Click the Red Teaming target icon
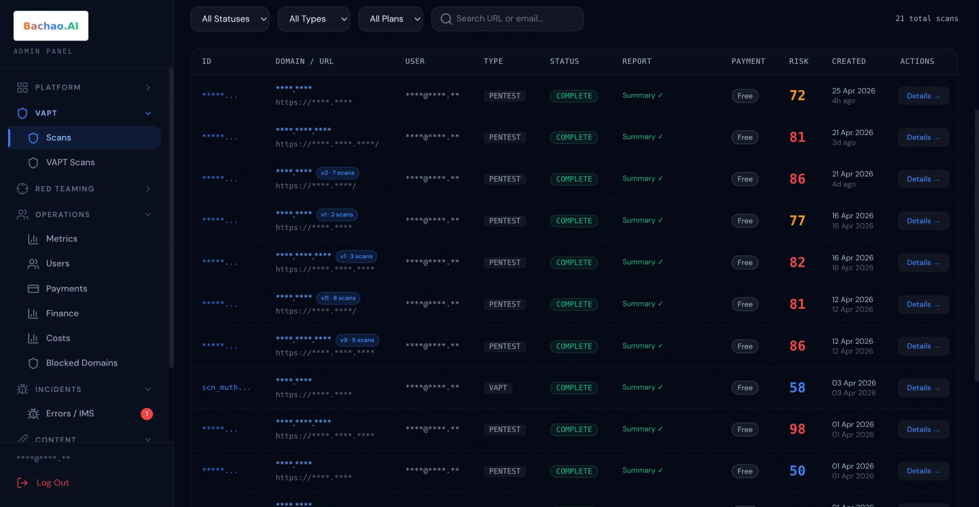The height and width of the screenshot is (507, 979). tap(22, 189)
